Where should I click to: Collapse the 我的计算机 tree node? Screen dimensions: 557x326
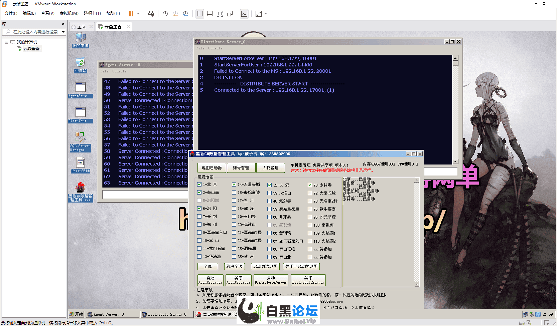(6, 42)
